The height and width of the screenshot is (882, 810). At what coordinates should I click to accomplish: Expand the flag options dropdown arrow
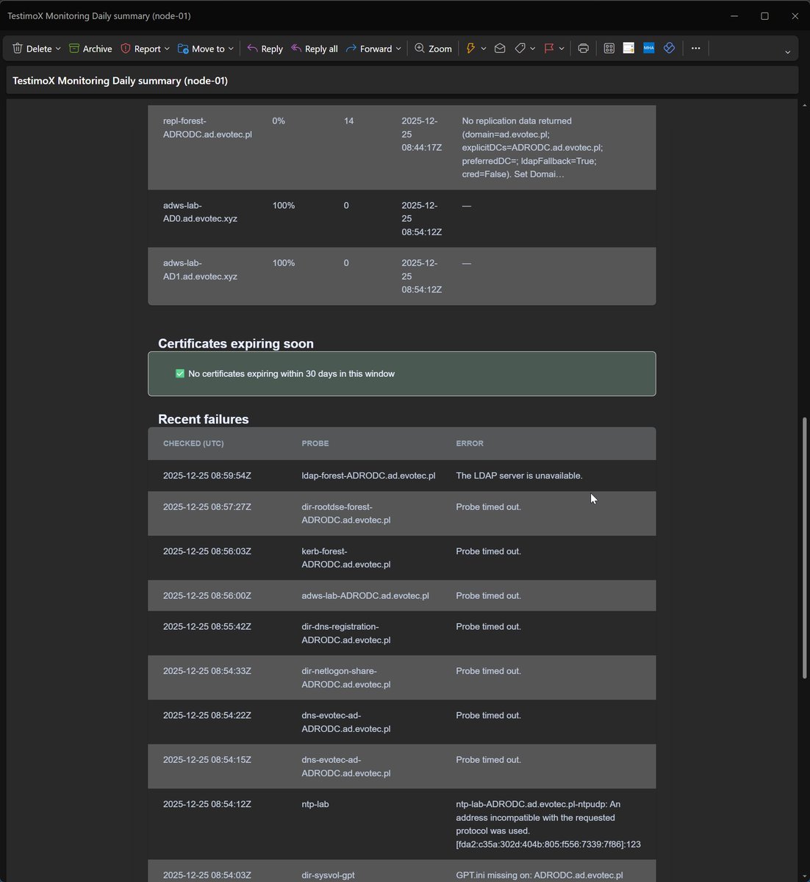561,49
